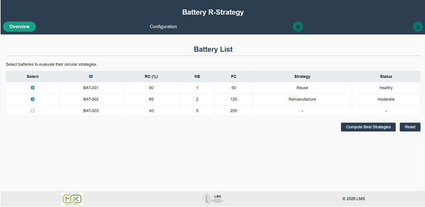Click the Remanufacture strategy cell

(302, 99)
